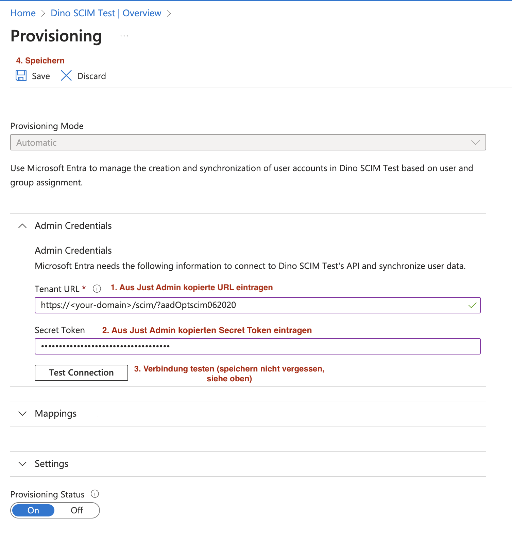Click into the Secret Token field

(258, 346)
